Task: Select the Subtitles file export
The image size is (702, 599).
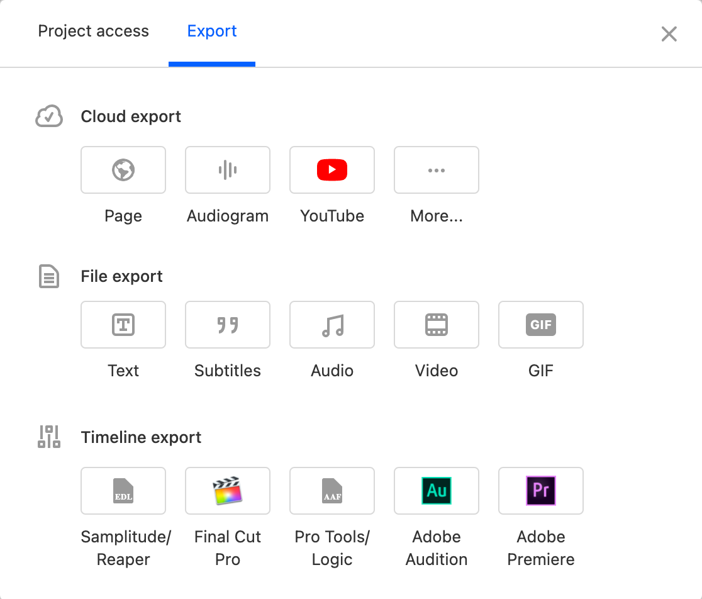Action: tap(228, 325)
